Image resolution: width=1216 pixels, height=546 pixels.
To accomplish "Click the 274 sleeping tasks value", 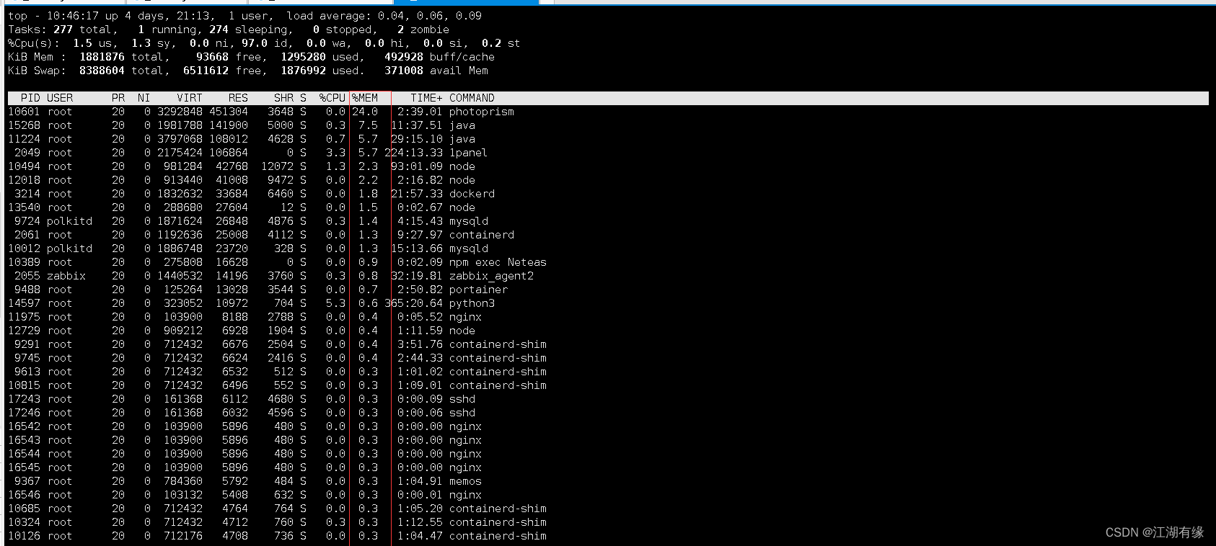I will tap(219, 30).
